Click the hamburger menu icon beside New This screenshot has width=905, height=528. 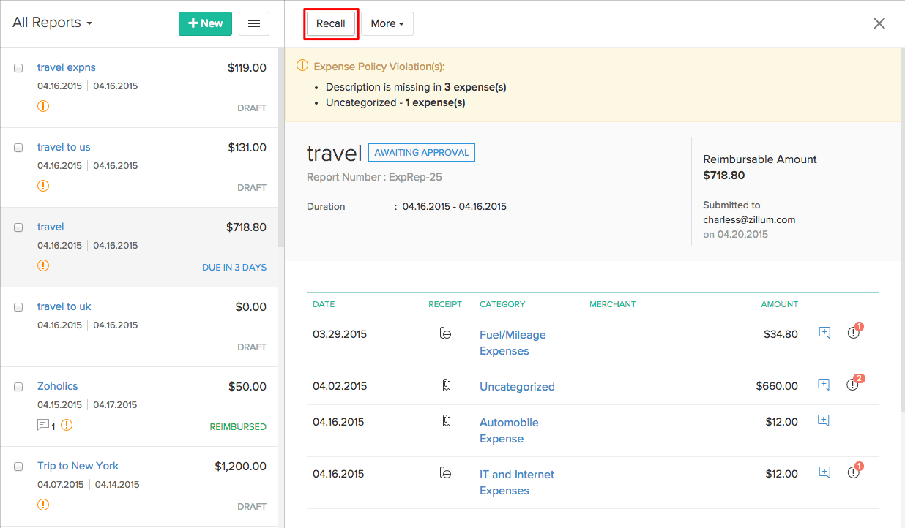(254, 23)
